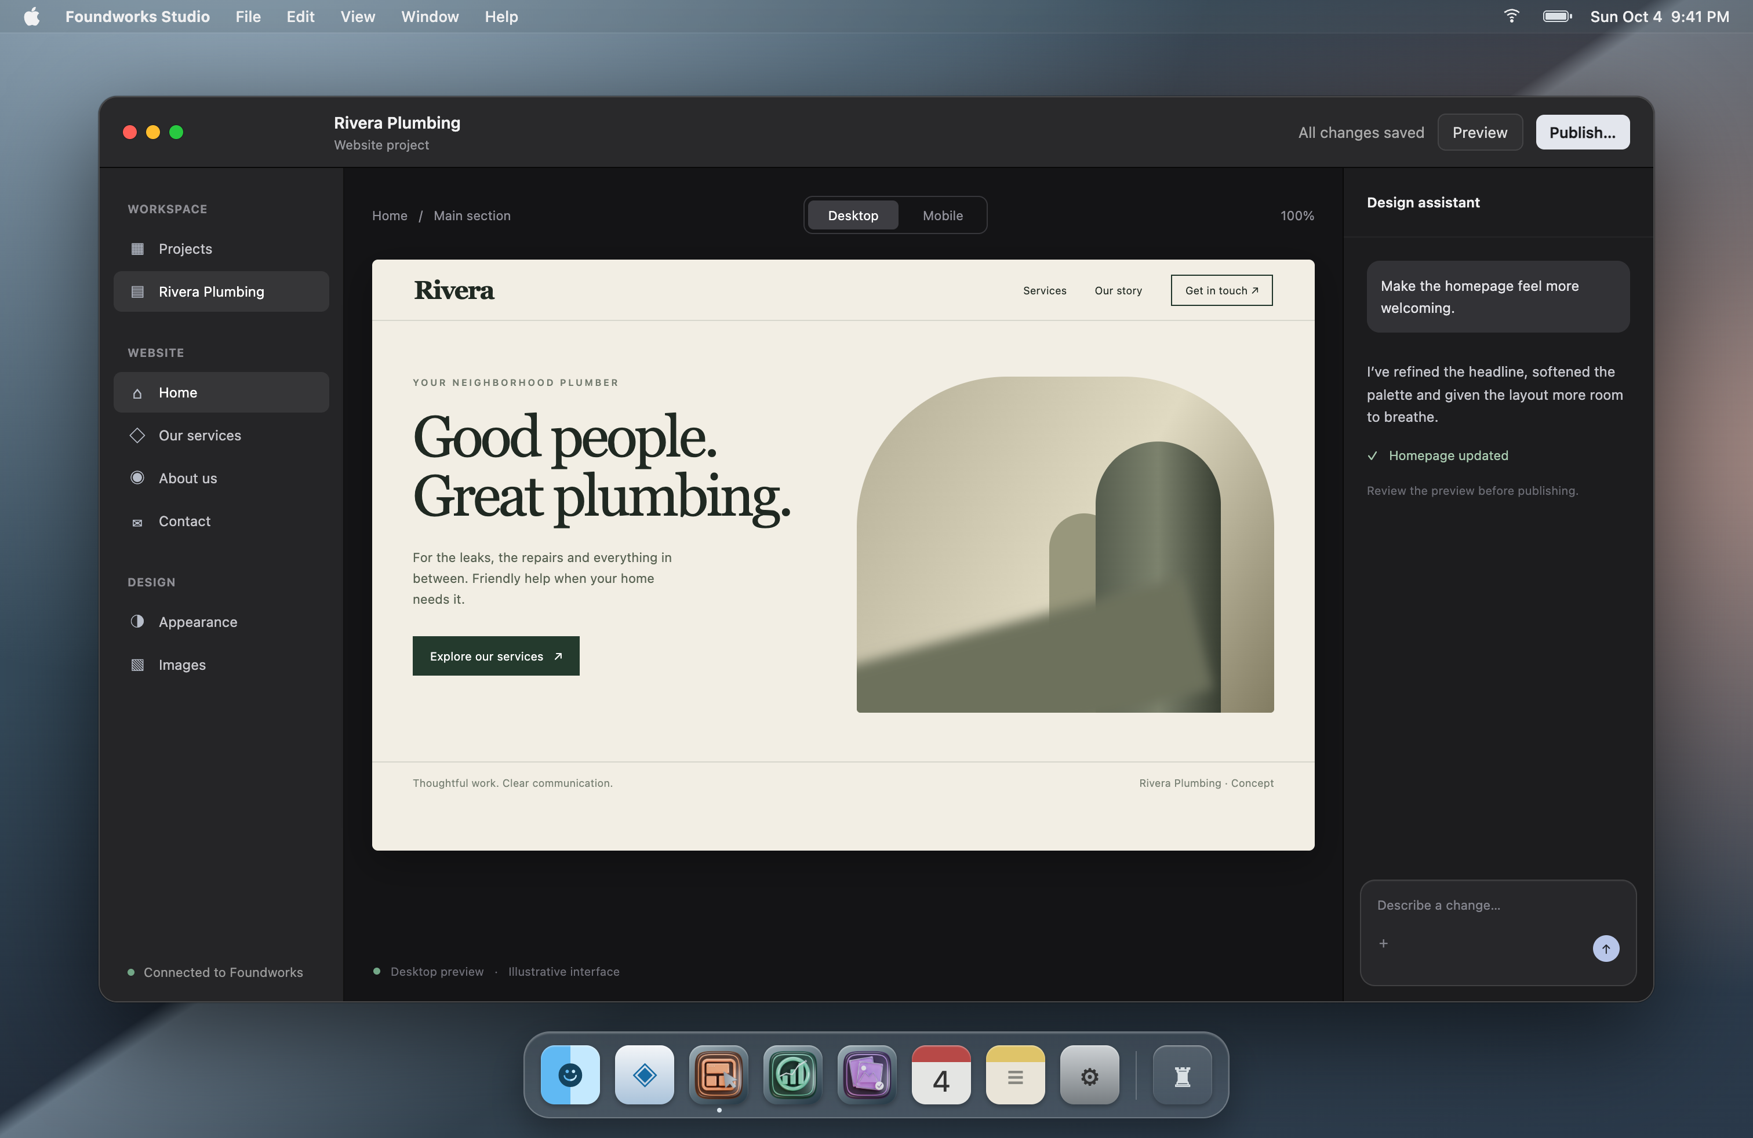
Task: Open the orange layout app in dock
Action: tap(719, 1075)
